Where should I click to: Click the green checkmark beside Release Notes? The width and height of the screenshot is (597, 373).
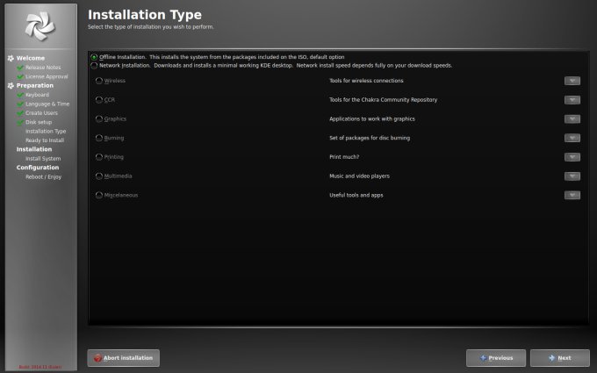(20, 68)
